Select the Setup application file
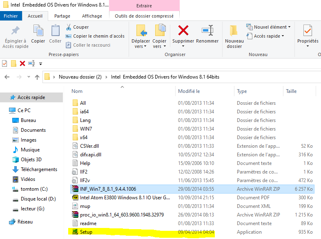321x239 pixels. point(86,232)
